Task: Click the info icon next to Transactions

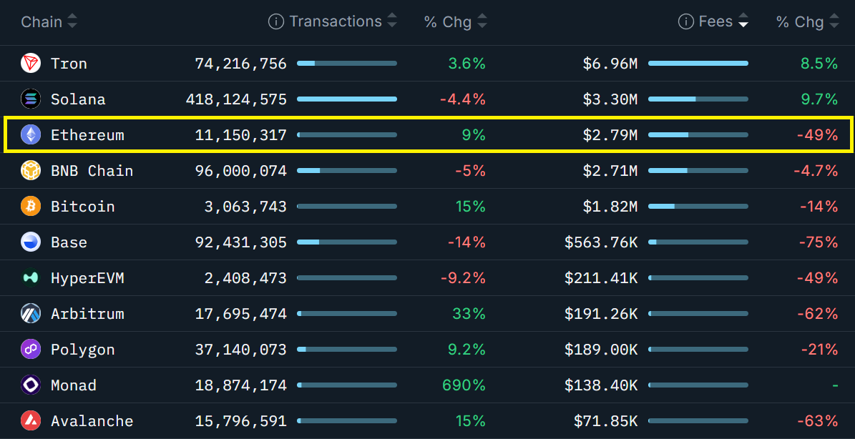Action: pos(275,21)
